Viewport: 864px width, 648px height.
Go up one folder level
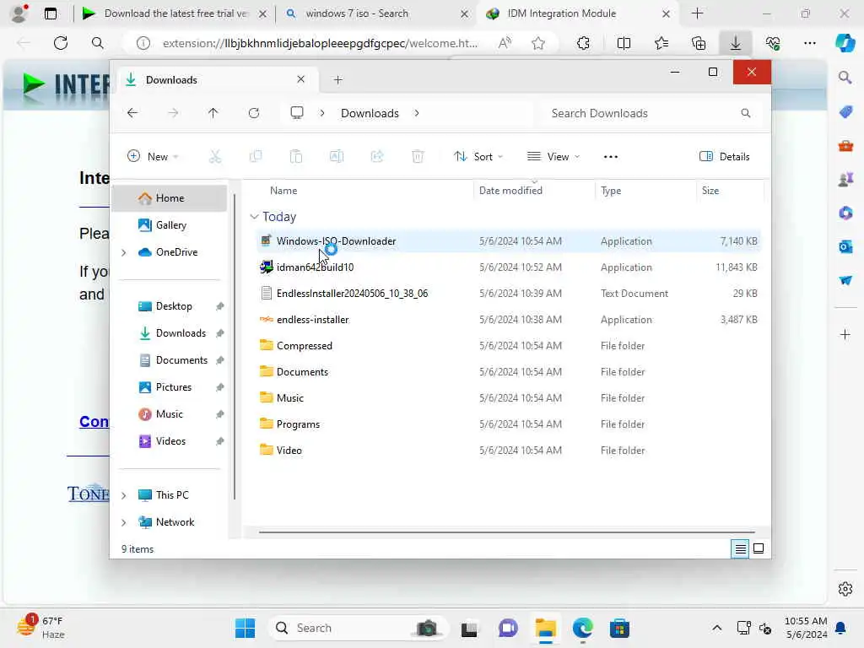[x=213, y=113]
